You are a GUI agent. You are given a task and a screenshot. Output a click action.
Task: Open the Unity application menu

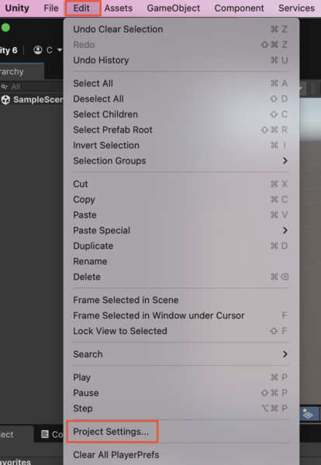pos(17,8)
